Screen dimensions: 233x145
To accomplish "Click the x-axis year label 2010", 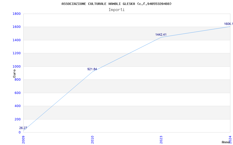I will 92,140.
